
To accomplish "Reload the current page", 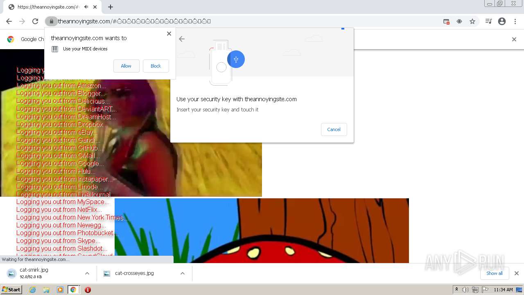I will [x=35, y=21].
